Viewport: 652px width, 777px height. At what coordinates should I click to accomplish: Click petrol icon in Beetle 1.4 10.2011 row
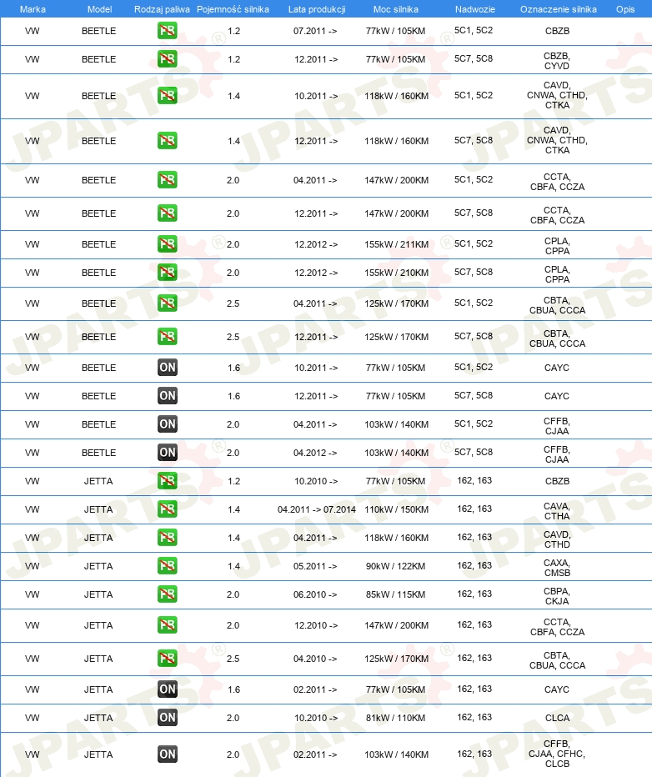[x=168, y=96]
